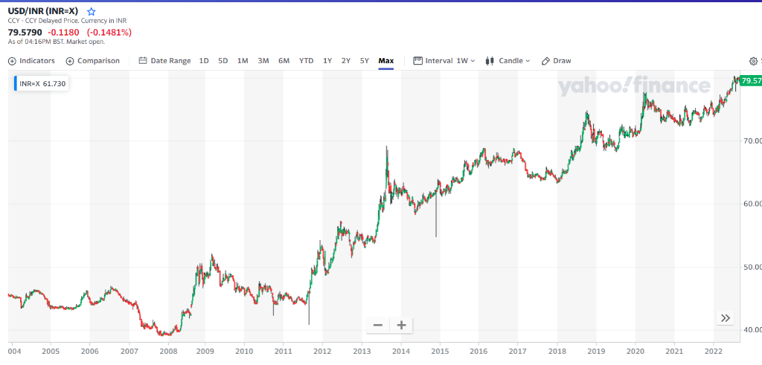The height and width of the screenshot is (365, 762).
Task: Expand the Candle chart type dropdown
Action: pos(508,61)
